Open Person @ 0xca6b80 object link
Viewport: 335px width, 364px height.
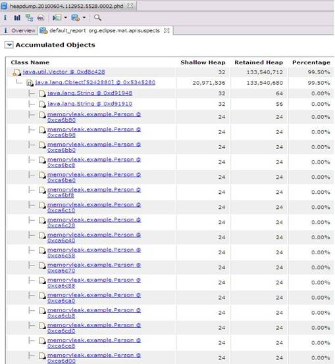[94, 117]
